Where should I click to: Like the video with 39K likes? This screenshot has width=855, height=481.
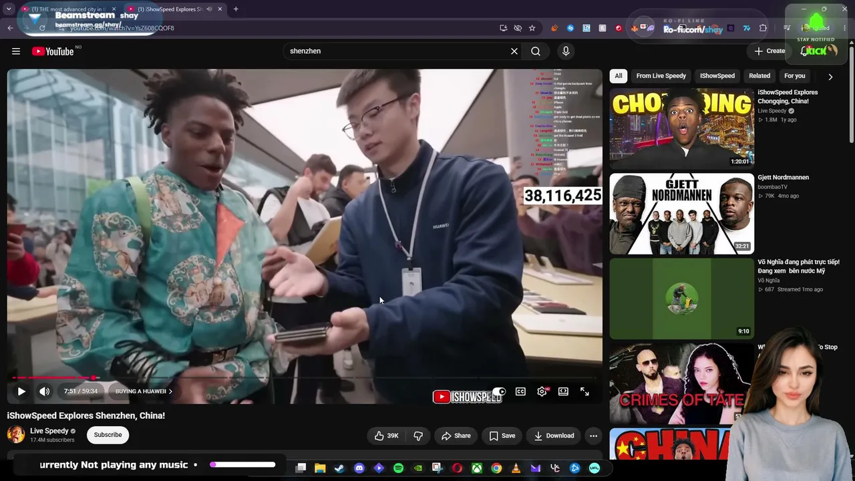click(x=387, y=436)
